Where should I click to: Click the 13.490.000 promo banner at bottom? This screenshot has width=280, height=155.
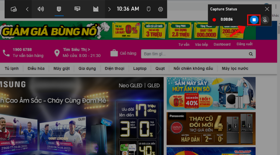pyautogui.click(x=211, y=151)
